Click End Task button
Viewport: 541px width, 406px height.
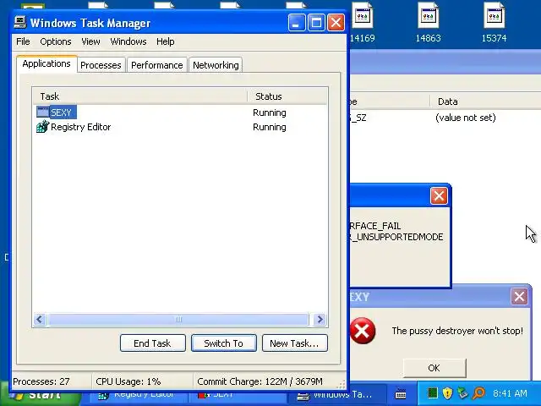(152, 343)
